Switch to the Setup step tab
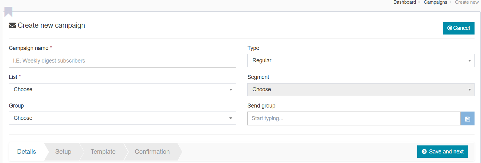481x163 pixels. 63,152
